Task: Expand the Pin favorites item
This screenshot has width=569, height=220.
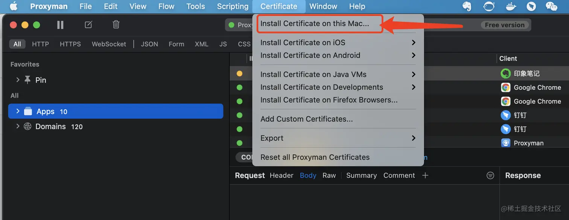Action: (x=18, y=80)
